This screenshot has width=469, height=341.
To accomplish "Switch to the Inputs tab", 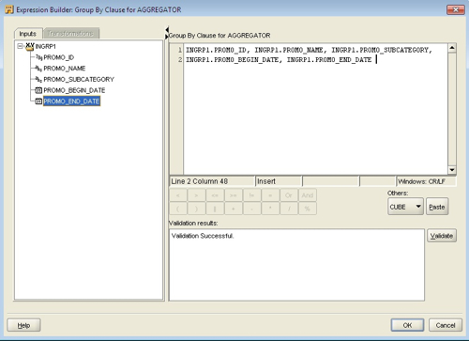I will 28,34.
